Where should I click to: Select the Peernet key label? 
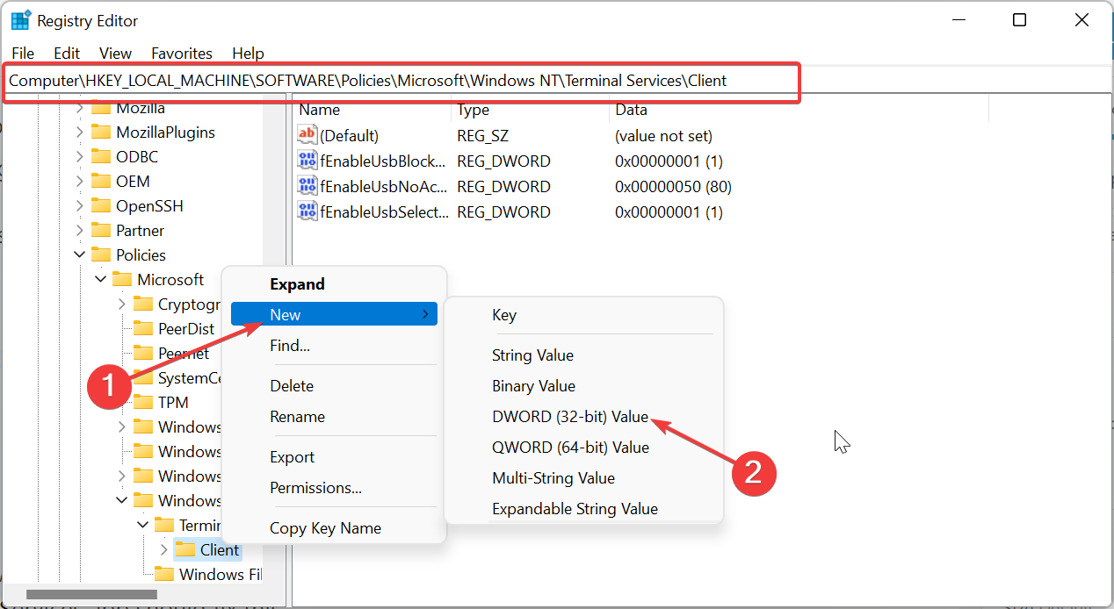click(x=184, y=354)
